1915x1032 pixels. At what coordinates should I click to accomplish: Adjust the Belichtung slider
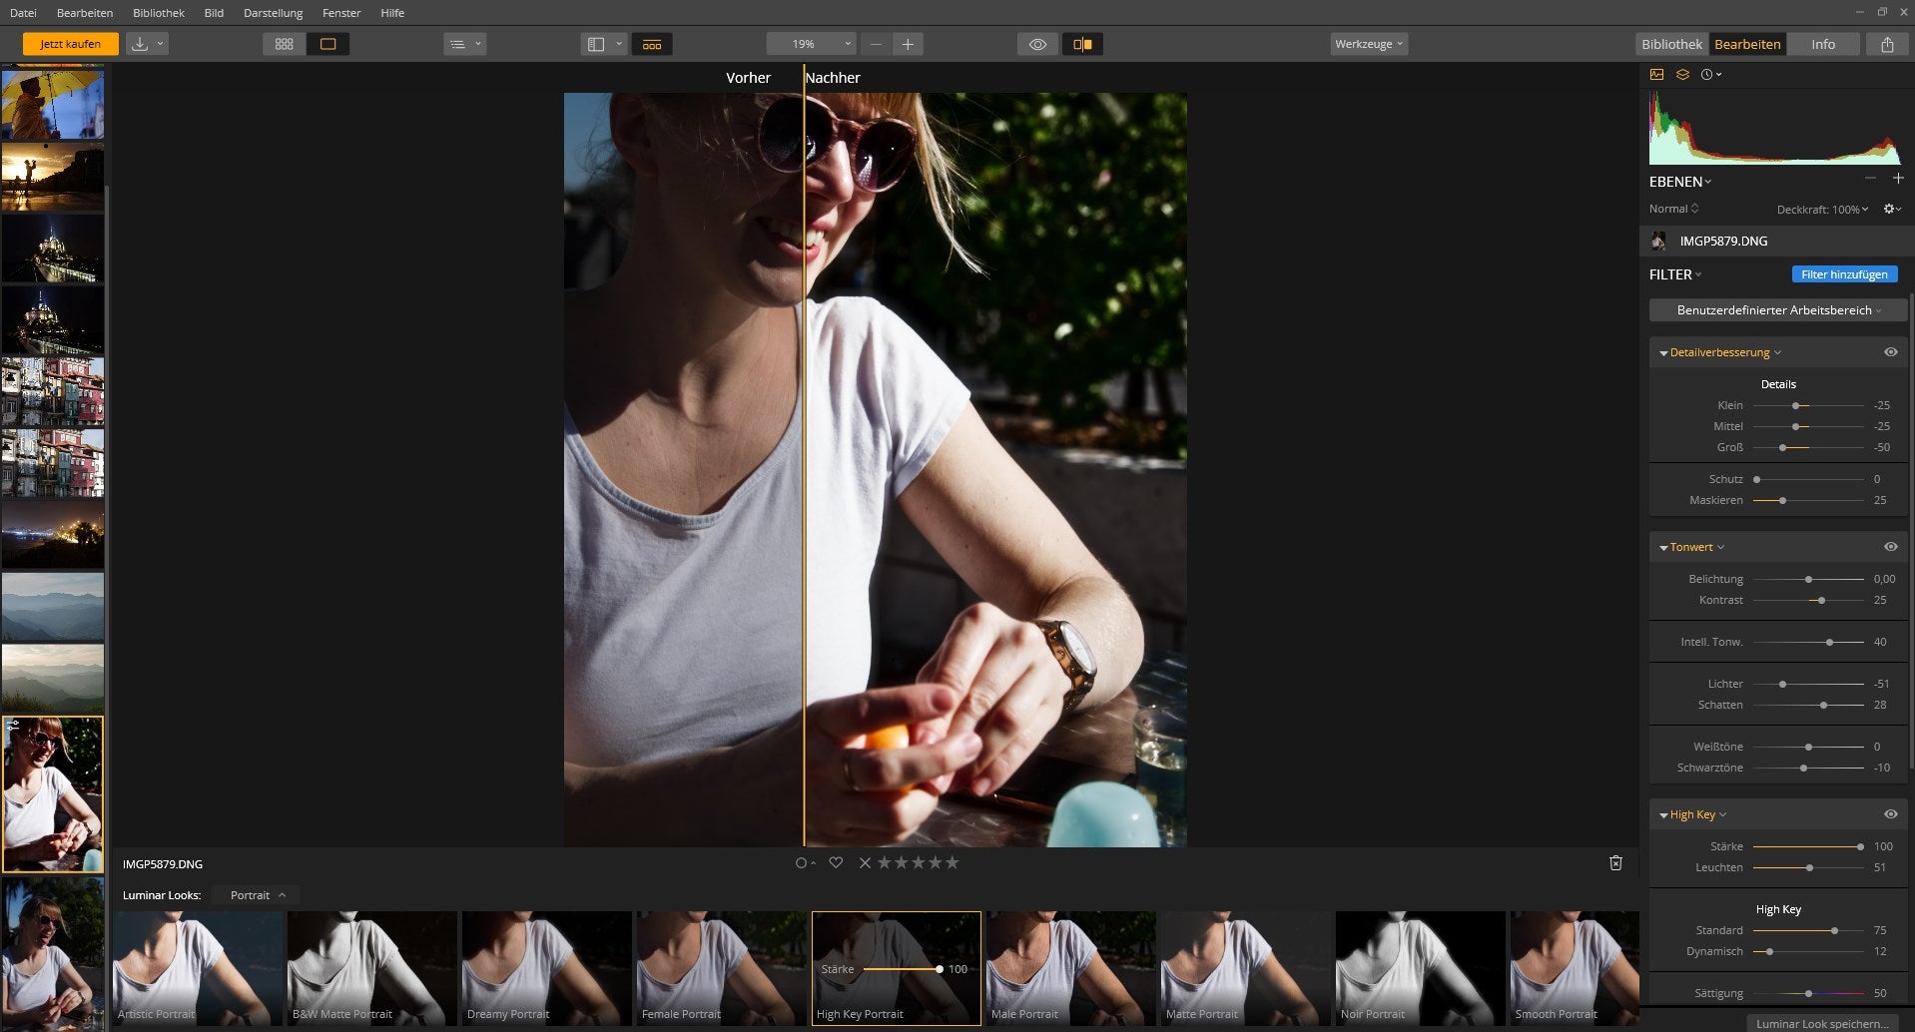pyautogui.click(x=1808, y=579)
